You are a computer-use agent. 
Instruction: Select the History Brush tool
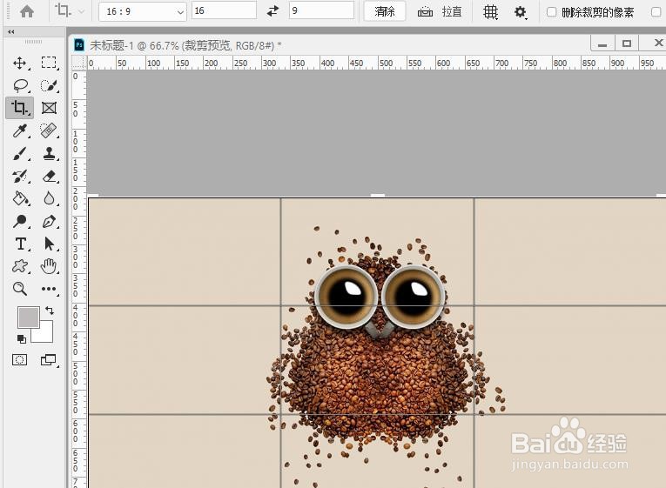tap(19, 176)
